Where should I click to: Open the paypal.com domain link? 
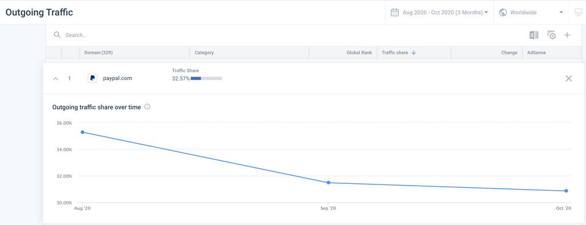pos(117,78)
